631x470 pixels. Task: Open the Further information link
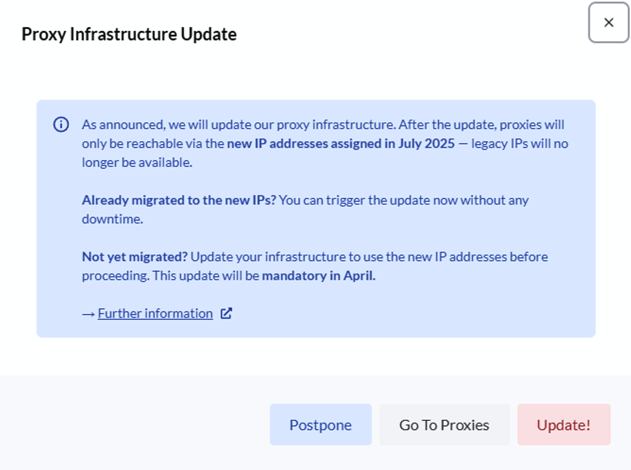pos(155,313)
